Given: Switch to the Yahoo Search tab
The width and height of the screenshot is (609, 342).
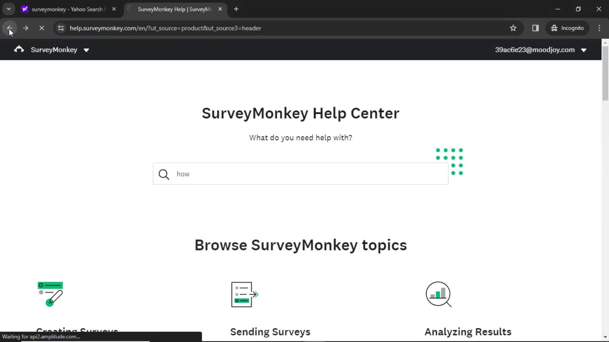Looking at the screenshot, I should pyautogui.click(x=68, y=9).
